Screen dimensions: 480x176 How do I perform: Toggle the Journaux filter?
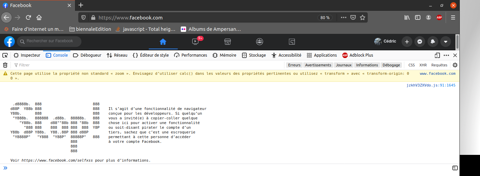(344, 65)
